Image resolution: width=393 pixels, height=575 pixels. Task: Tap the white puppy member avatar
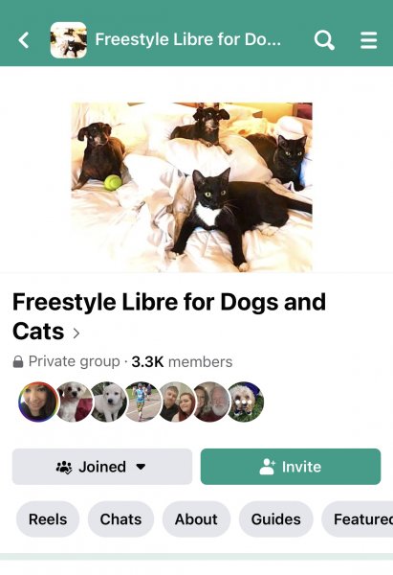coord(109,402)
